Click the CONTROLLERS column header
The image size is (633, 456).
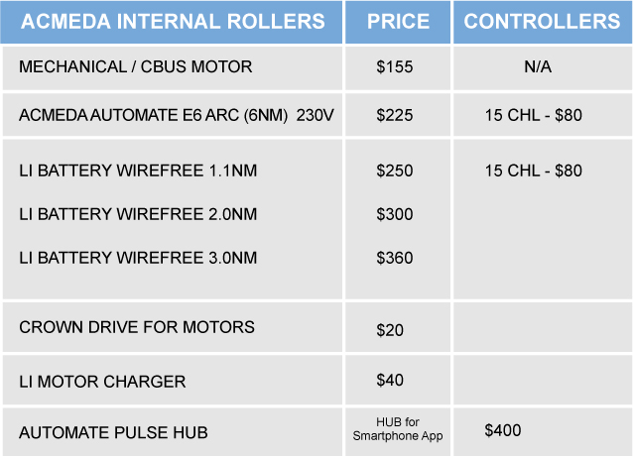[x=542, y=21]
